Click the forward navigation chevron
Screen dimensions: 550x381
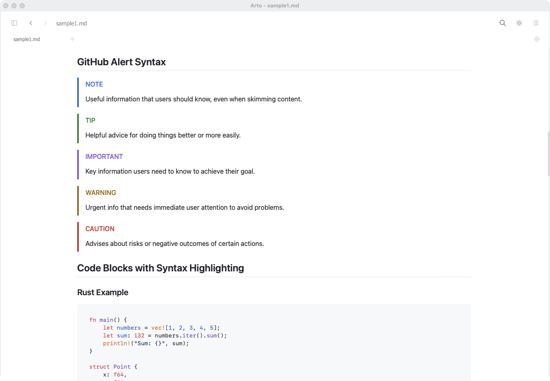[x=45, y=23]
